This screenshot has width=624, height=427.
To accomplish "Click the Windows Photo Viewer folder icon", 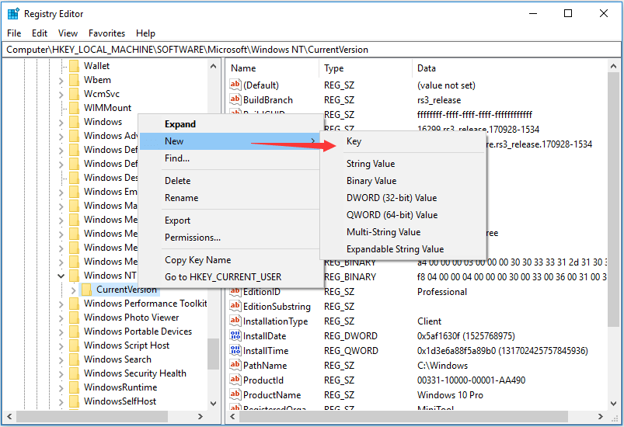I will [x=74, y=318].
